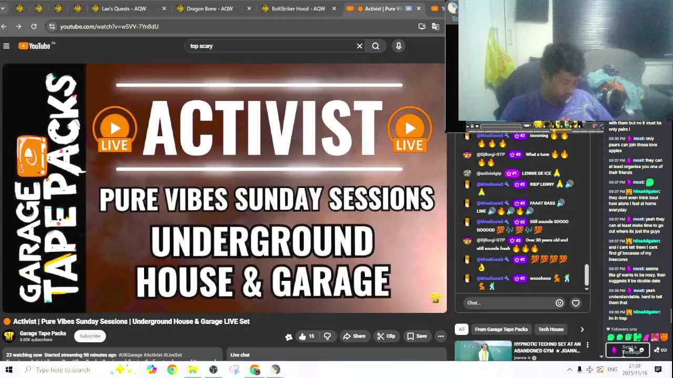The height and width of the screenshot is (378, 673).
Task: Open Copilot from the taskbar
Action: [x=151, y=370]
